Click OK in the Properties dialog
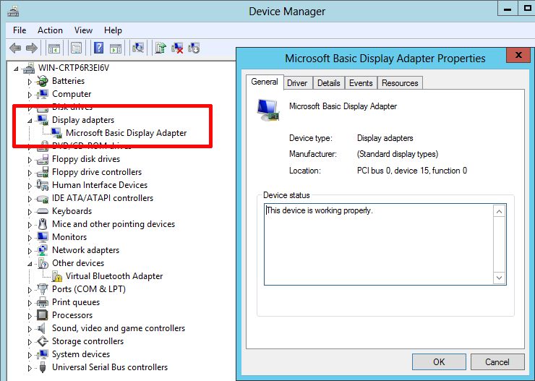 pos(439,362)
